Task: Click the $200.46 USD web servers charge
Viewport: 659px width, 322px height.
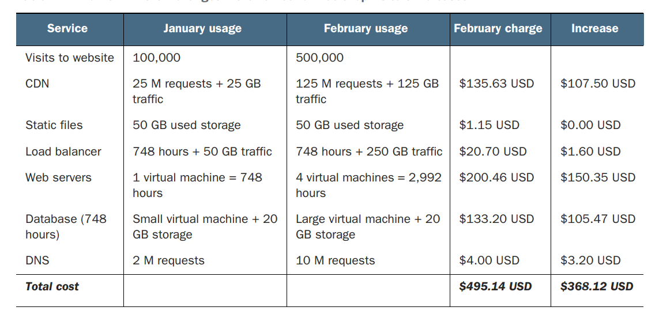Action: 496,177
